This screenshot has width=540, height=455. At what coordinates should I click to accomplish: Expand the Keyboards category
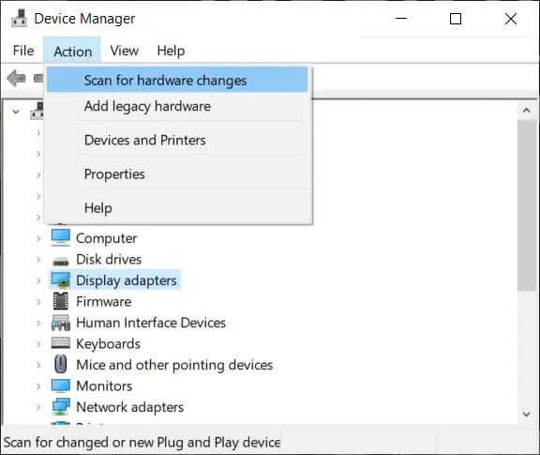click(38, 344)
